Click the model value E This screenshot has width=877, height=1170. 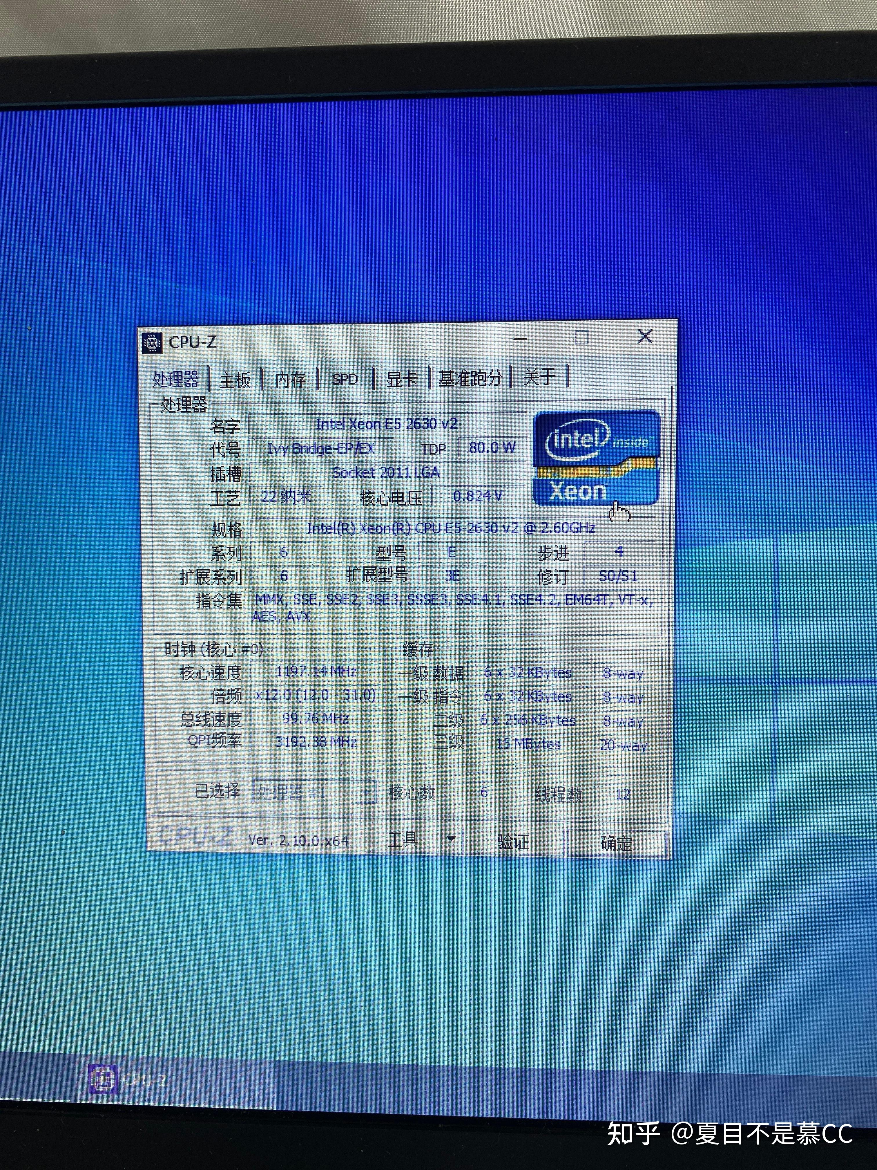point(452,552)
